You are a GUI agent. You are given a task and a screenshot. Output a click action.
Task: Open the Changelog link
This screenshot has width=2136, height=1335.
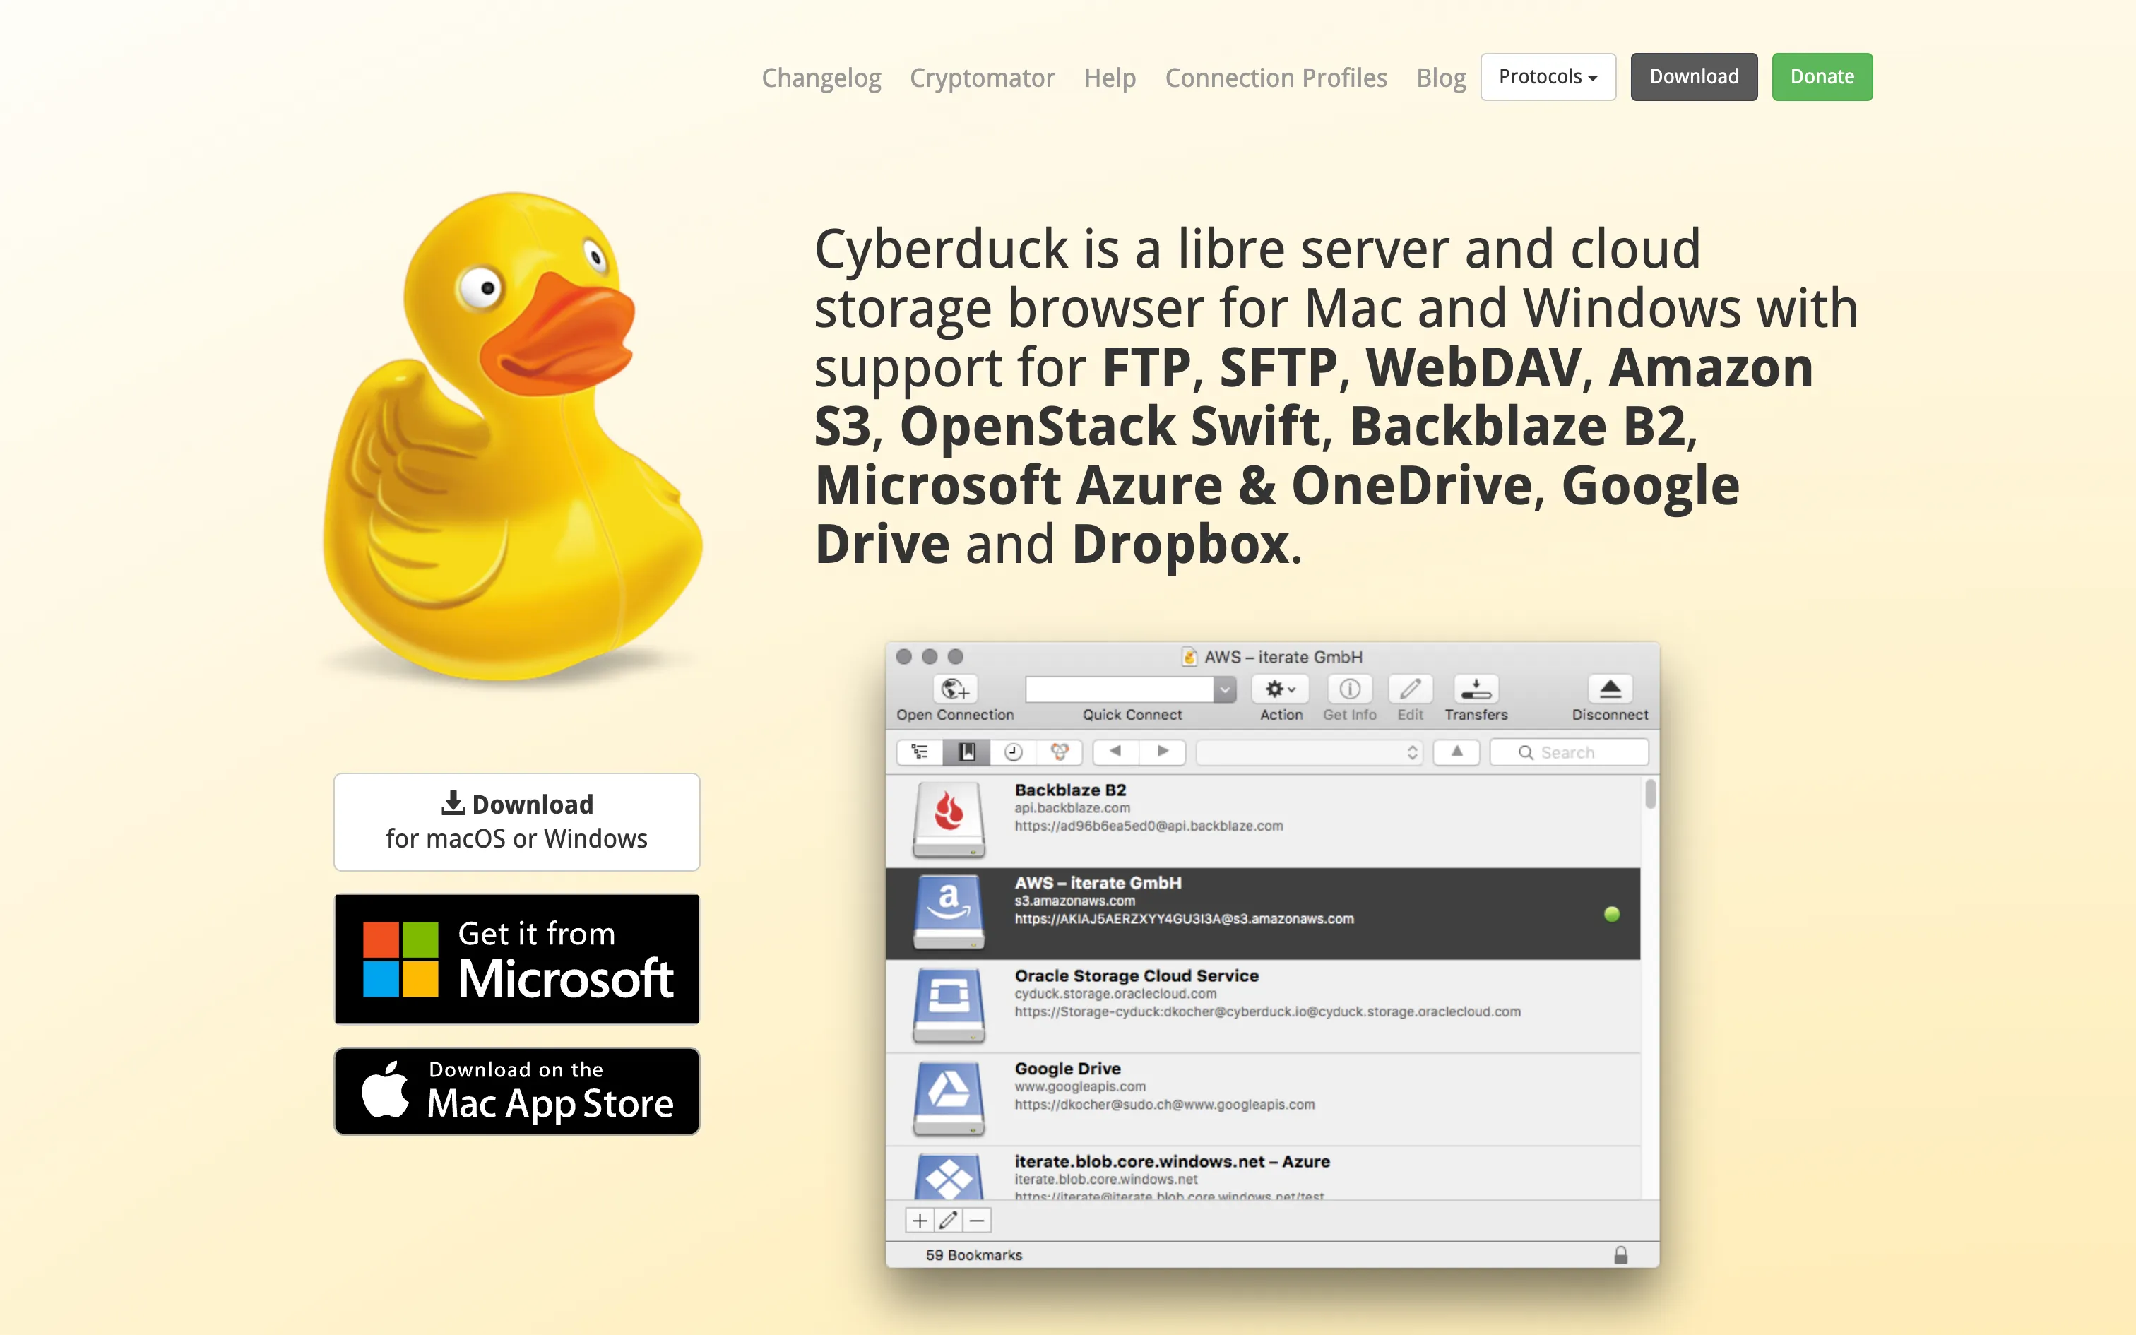click(821, 78)
